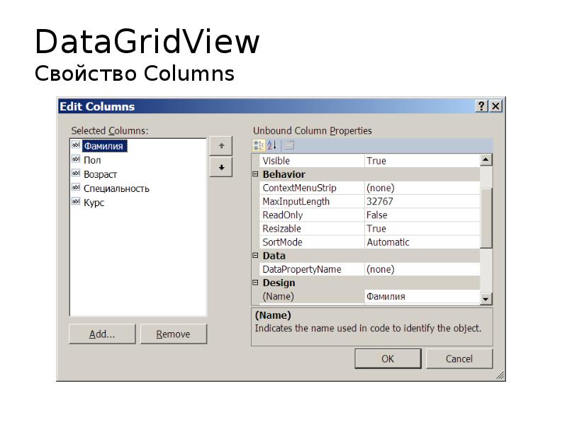Select the Возраст column in list
Image resolution: width=567 pixels, height=425 pixels.
(100, 174)
